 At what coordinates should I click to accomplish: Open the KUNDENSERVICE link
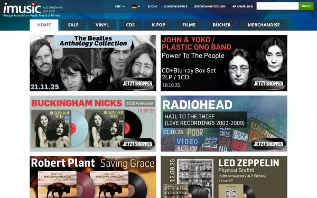tap(175, 6)
